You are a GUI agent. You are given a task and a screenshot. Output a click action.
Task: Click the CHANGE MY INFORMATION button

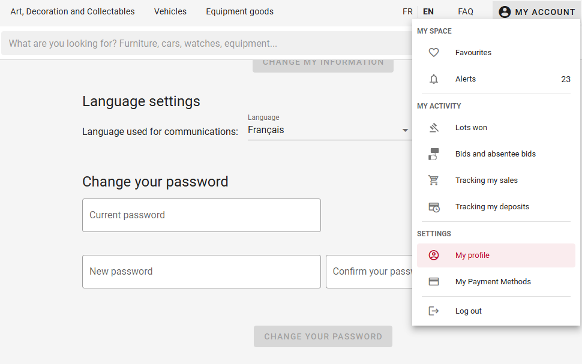[323, 66]
